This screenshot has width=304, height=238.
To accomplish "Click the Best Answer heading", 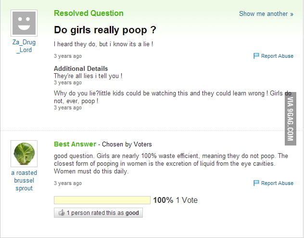I will pos(75,144).
